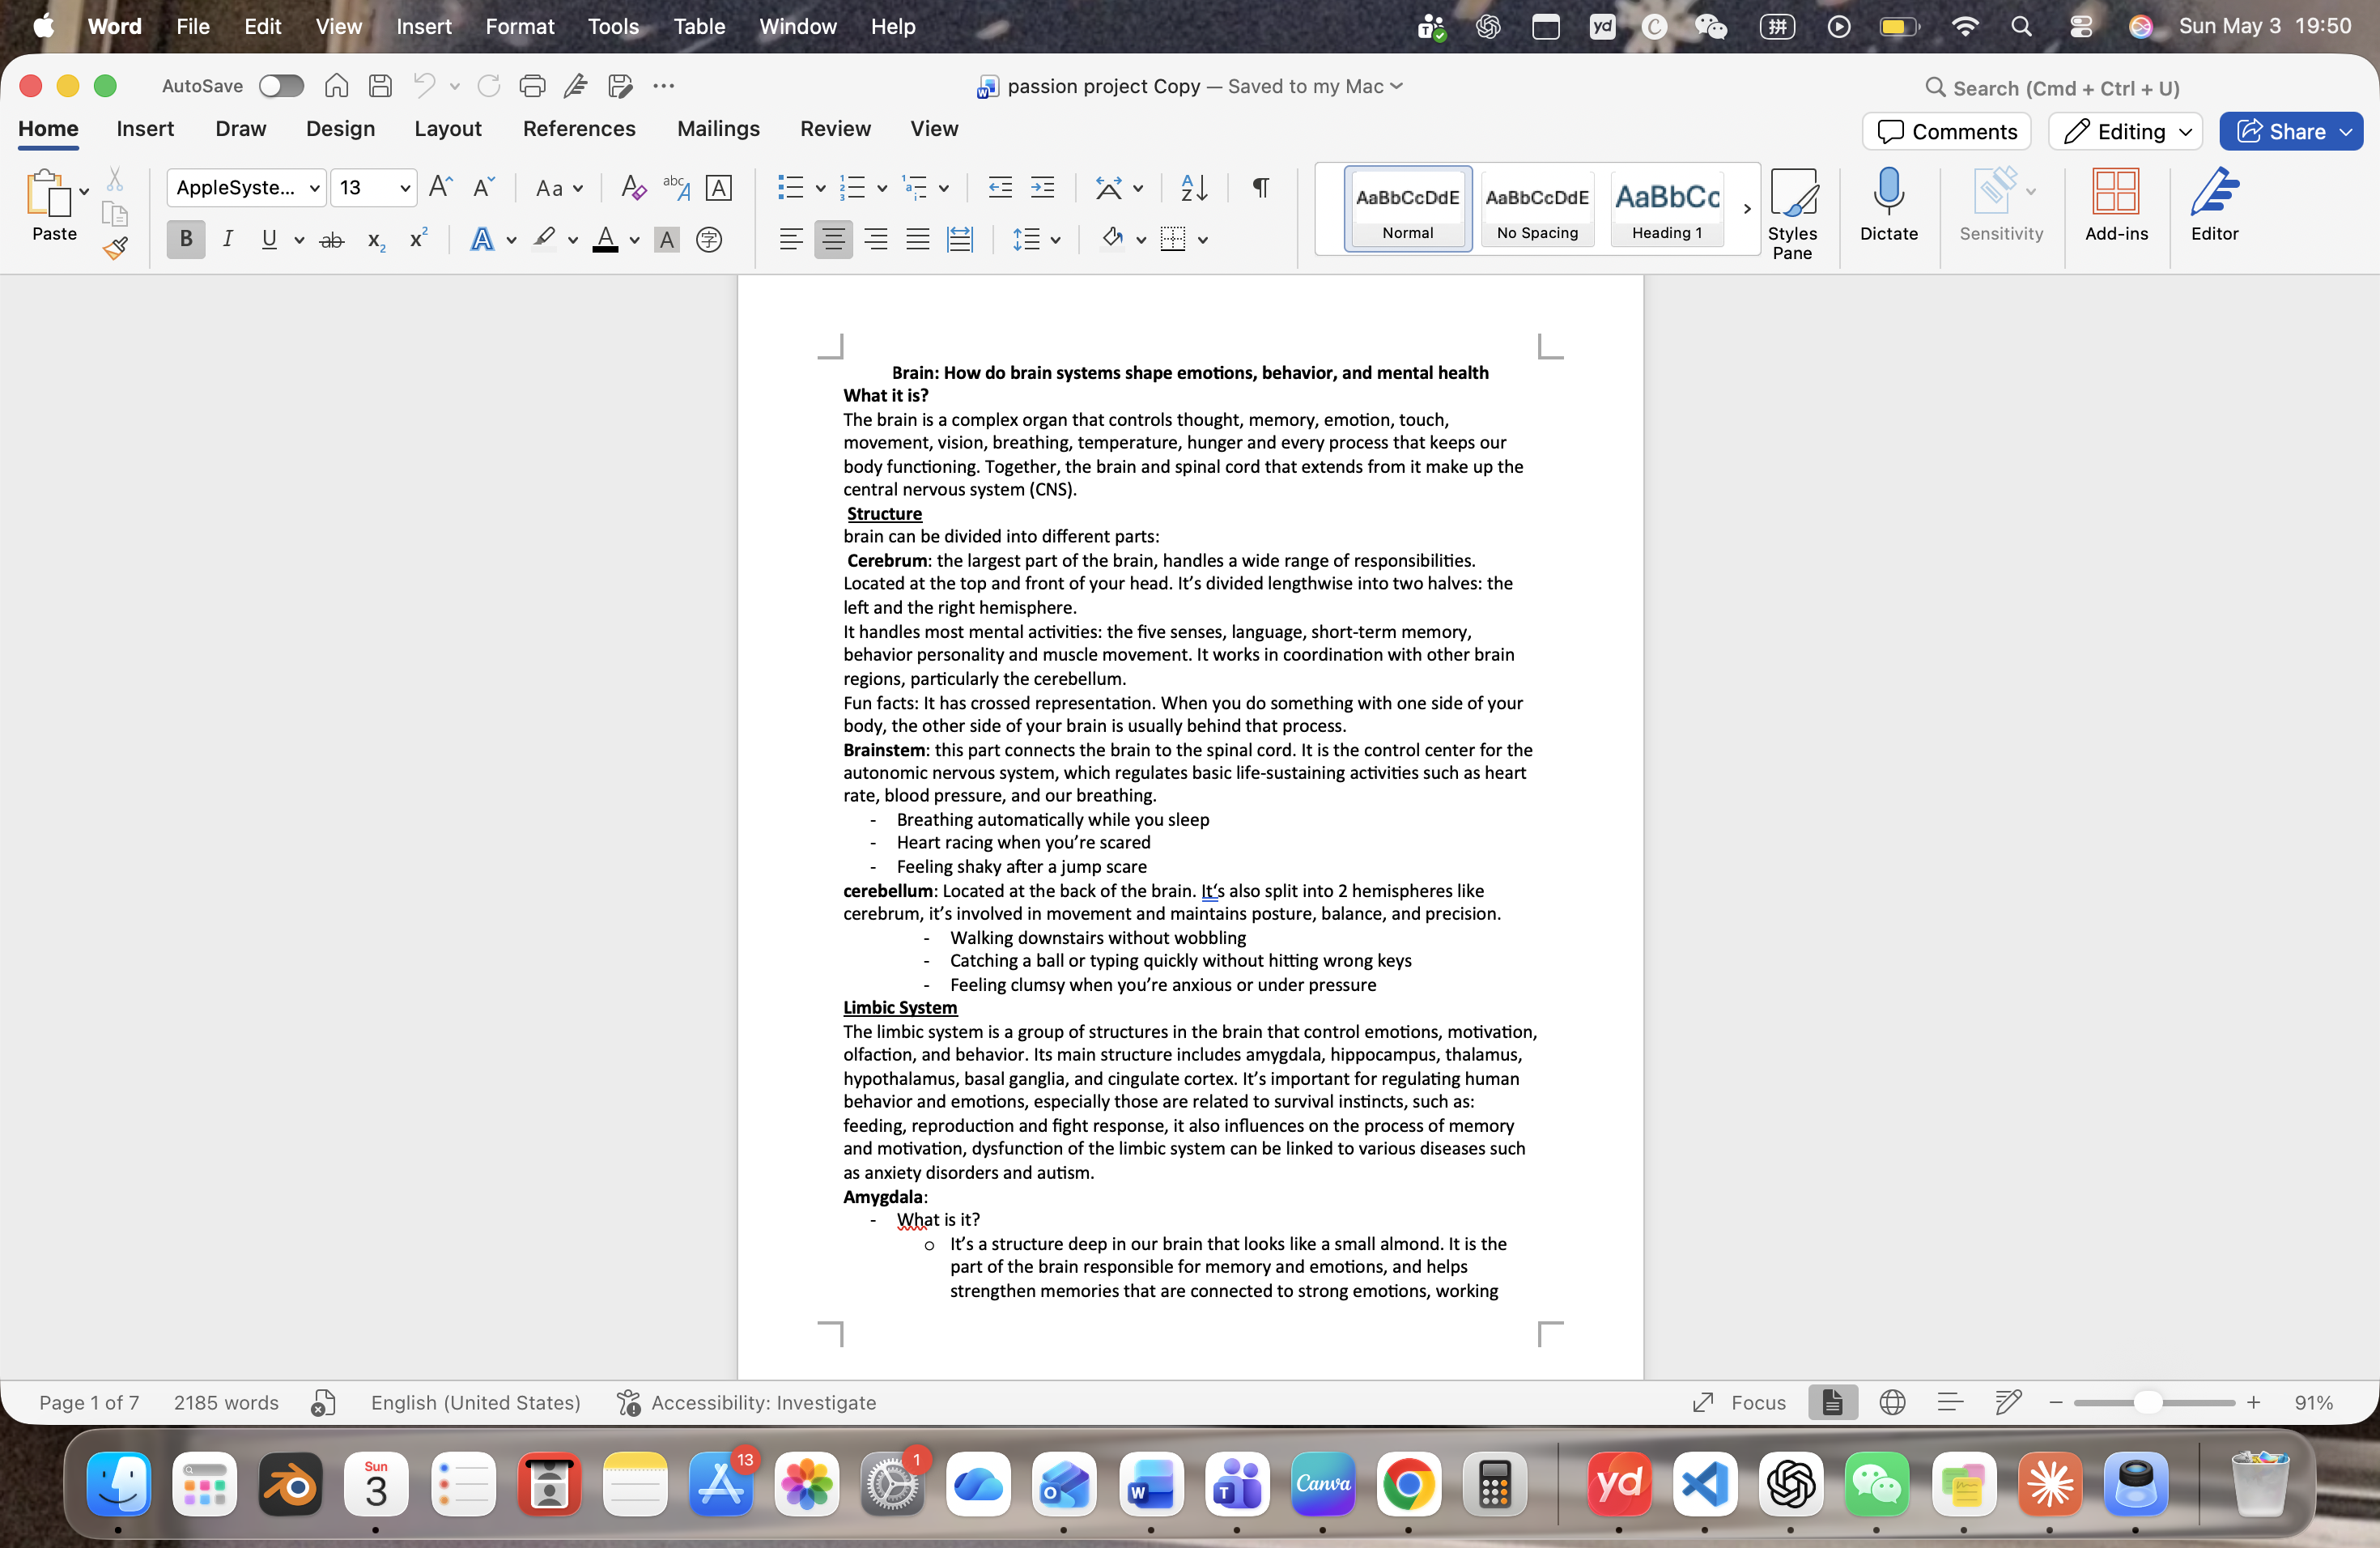Start Dictate with the microphone icon

tap(1888, 205)
